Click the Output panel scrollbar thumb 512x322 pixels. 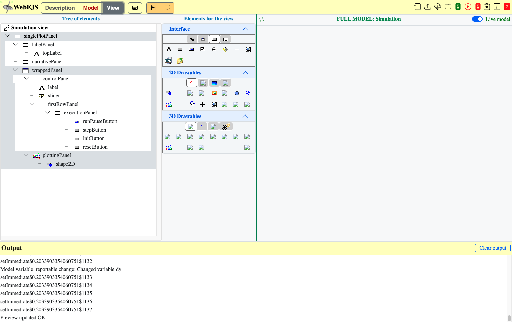point(509,318)
